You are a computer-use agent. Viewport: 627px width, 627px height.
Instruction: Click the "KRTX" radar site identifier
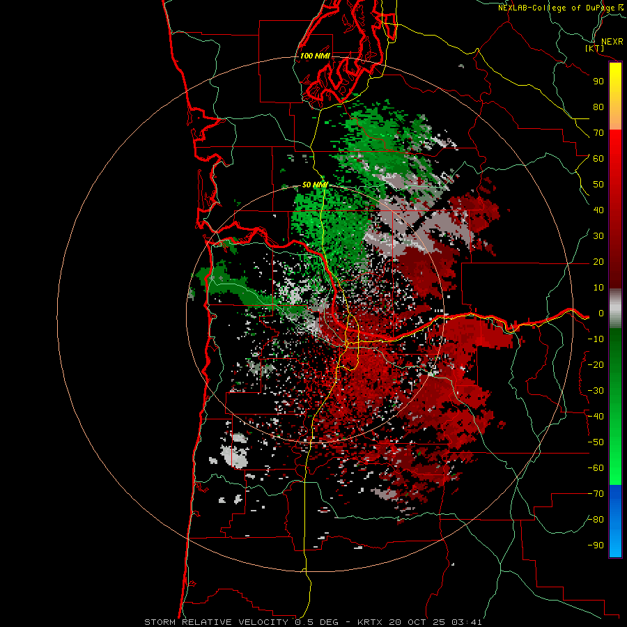pos(370,622)
